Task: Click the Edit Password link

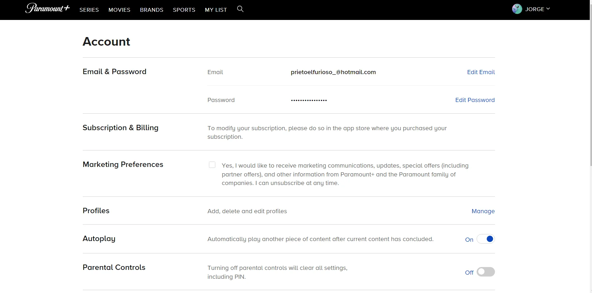Action: [x=475, y=100]
